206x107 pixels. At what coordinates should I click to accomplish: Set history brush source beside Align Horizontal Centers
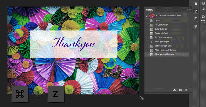(x=147, y=50)
